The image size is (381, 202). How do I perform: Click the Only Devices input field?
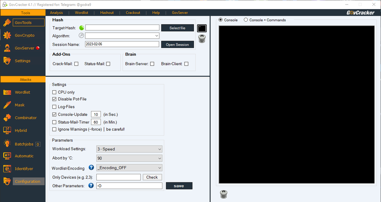[x=118, y=177]
